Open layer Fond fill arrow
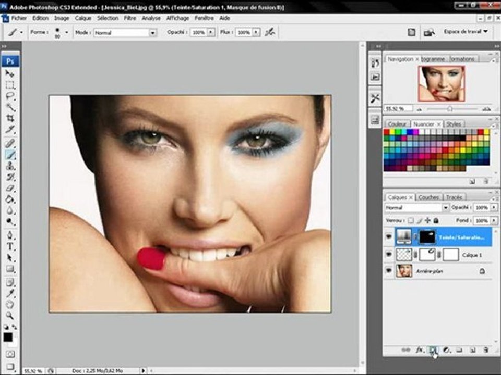Image resolution: width=501 pixels, height=375 pixels. click(494, 220)
